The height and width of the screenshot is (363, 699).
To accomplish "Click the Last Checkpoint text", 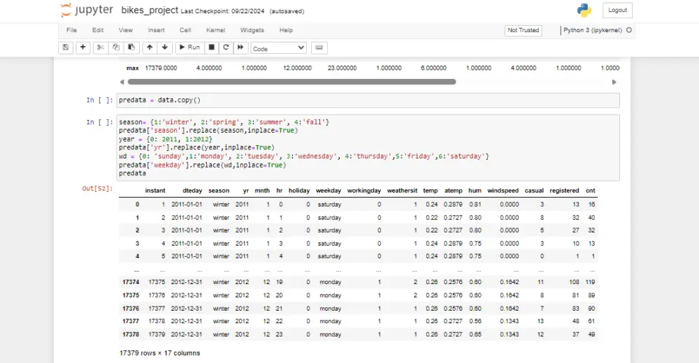I will pos(222,11).
